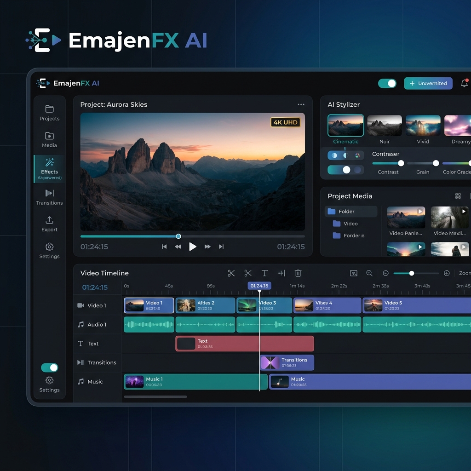Select the Vivid style thumbnail
Image resolution: width=471 pixels, height=471 pixels.
pyautogui.click(x=423, y=126)
